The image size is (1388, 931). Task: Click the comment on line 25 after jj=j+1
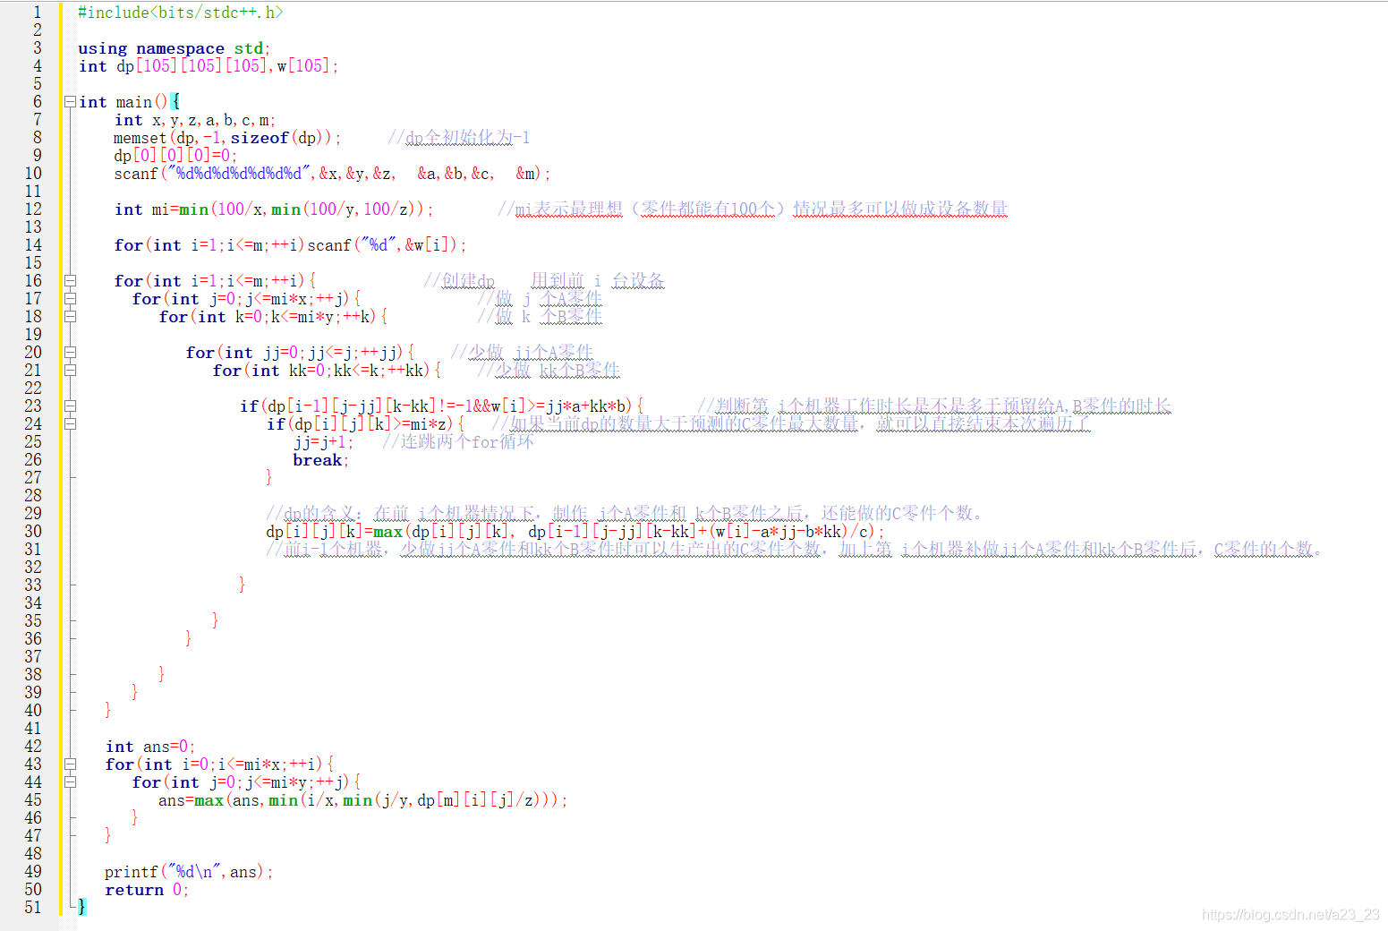tap(458, 442)
